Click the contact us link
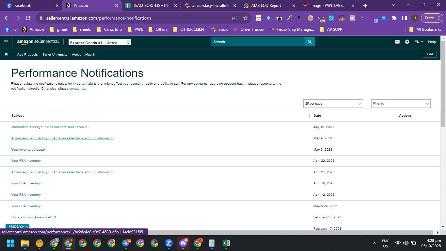 (x=77, y=89)
